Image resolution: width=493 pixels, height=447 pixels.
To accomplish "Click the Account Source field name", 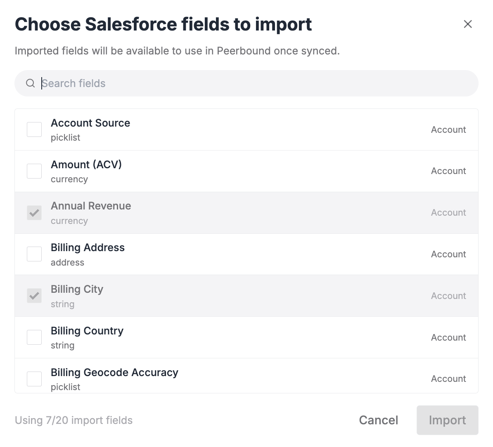I will pos(90,123).
